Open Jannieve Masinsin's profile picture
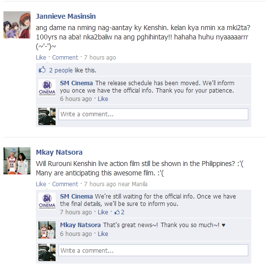The height and width of the screenshot is (268, 266). (17, 25)
